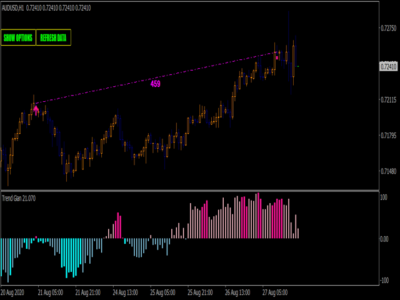This screenshot has height=300, width=400.
Task: Click the -100 level on indicator scale
Action: point(384,281)
